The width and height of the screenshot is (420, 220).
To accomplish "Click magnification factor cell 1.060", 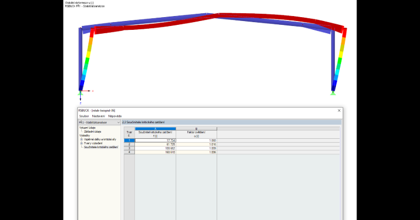I will (196, 140).
